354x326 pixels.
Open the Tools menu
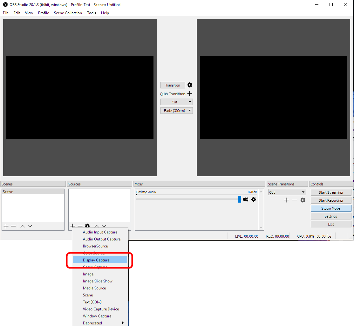[x=92, y=13]
